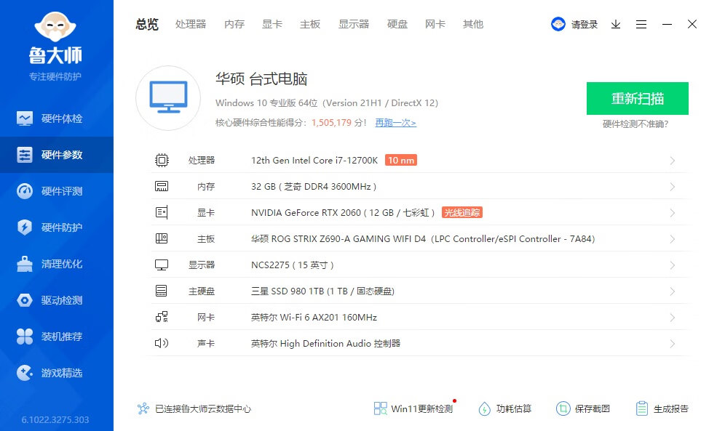Click the 保存截图 crop icon
Image resolution: width=709 pixels, height=431 pixels.
(563, 408)
